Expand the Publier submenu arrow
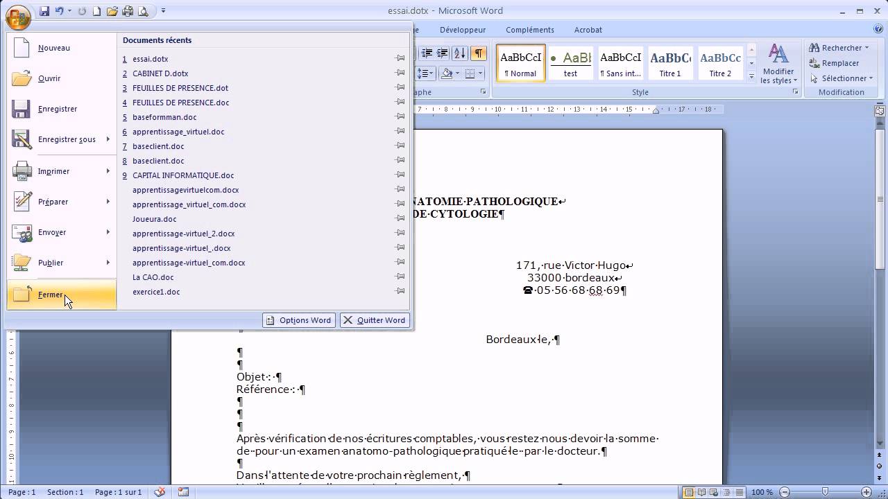888x499 pixels. tap(108, 263)
